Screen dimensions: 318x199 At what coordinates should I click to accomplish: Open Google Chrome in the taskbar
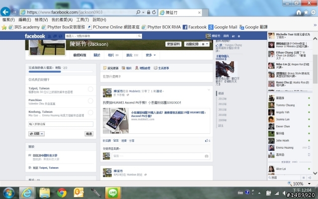point(62,193)
